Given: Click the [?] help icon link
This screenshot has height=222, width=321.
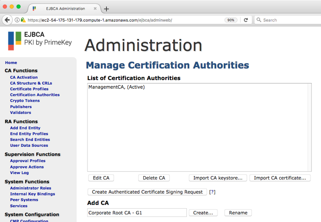Looking at the screenshot, I should point(212,192).
